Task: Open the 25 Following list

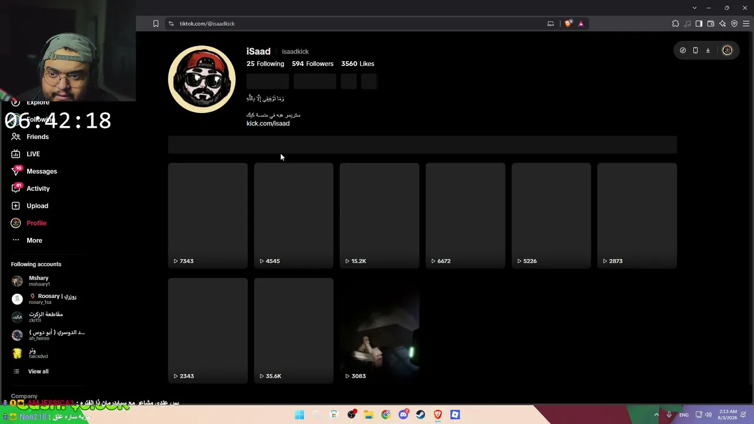Action: 265,64
